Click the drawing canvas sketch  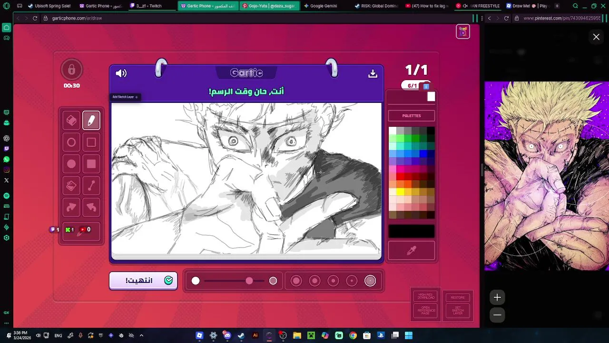[246, 179]
